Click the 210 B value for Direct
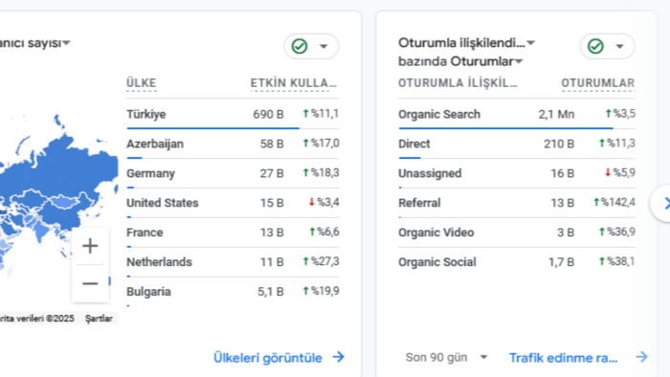This screenshot has width=670, height=377. (x=559, y=144)
